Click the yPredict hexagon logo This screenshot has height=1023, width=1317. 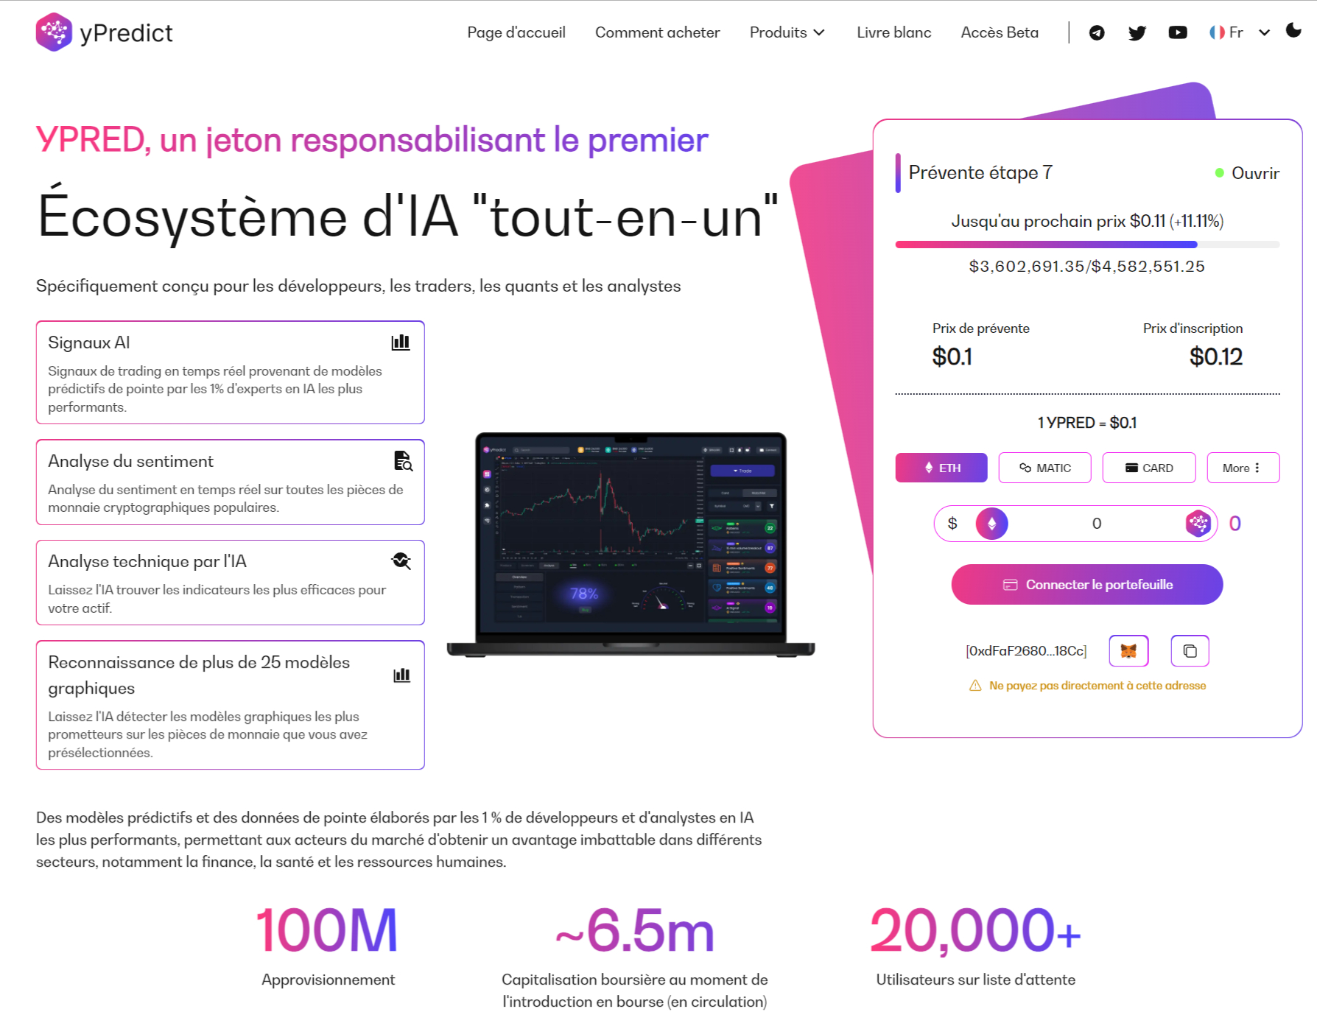(x=54, y=32)
